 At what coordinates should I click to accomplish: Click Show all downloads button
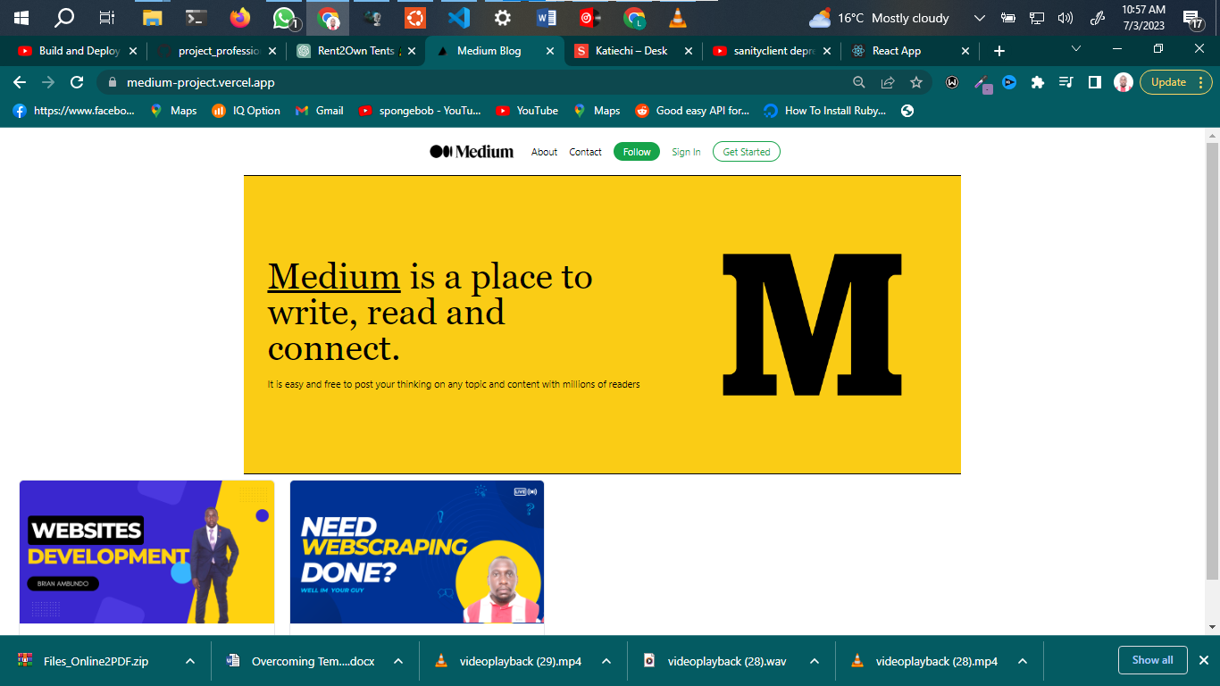point(1152,660)
